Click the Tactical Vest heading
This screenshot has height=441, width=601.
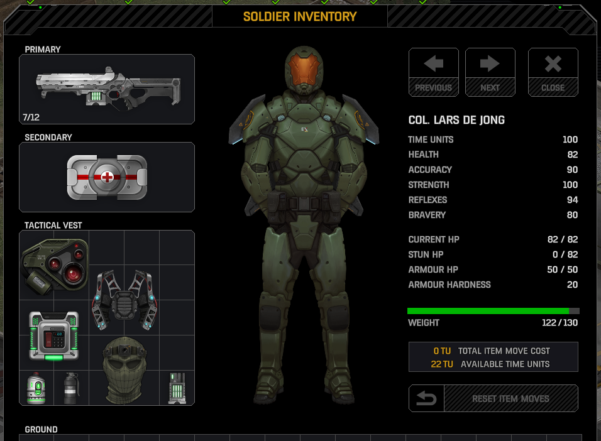(53, 226)
